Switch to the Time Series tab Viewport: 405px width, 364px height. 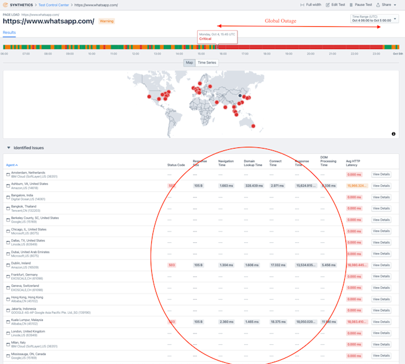coord(207,63)
